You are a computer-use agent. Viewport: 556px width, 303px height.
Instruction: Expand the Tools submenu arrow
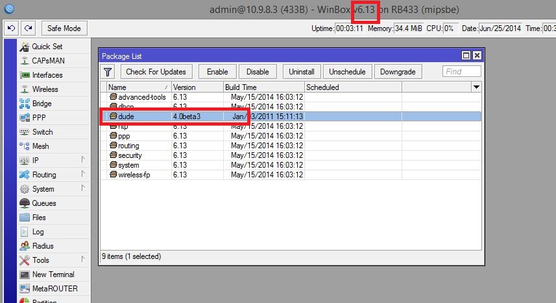[x=83, y=259]
